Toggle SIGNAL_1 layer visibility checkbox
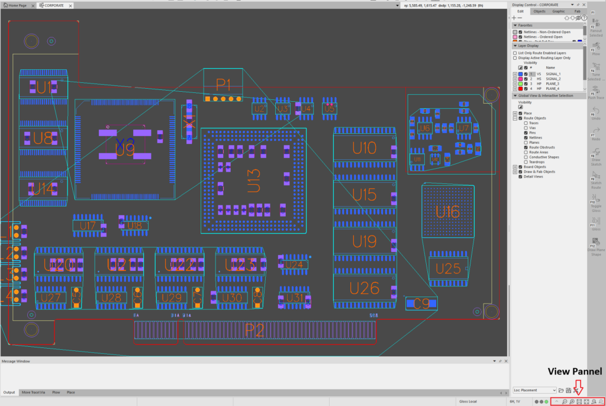Image resolution: width=606 pixels, height=406 pixels. [x=526, y=74]
